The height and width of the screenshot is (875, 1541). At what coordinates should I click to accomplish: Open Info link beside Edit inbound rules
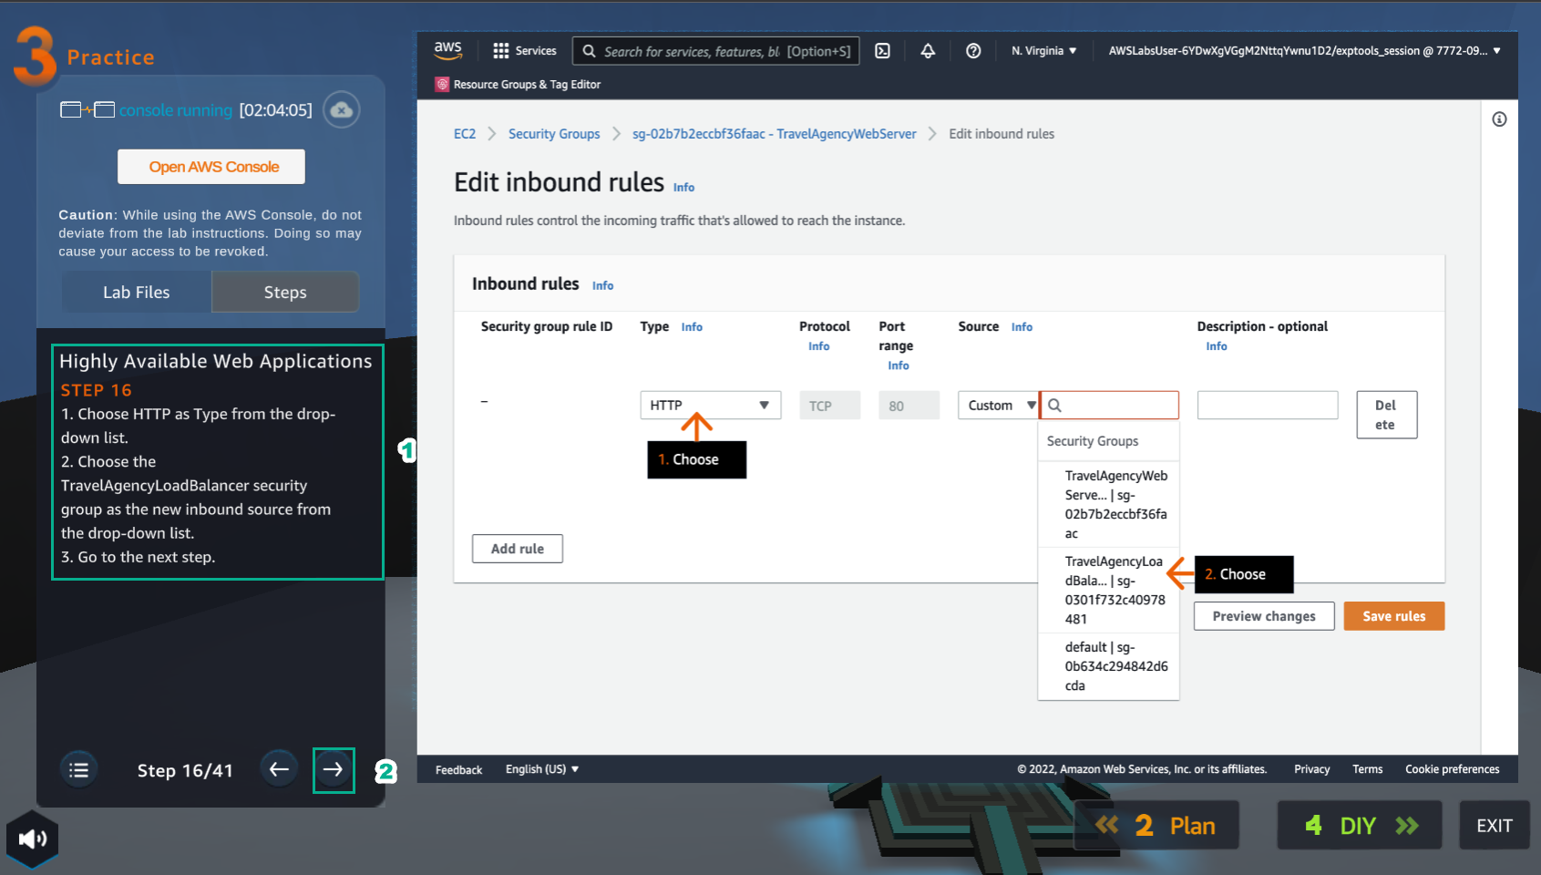pos(683,188)
